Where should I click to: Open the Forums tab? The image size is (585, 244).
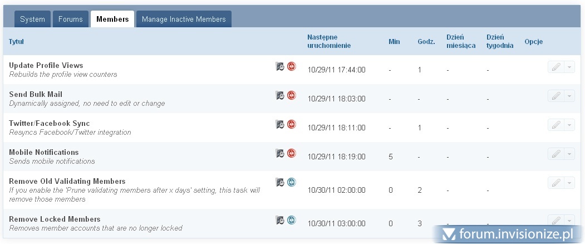(x=71, y=19)
